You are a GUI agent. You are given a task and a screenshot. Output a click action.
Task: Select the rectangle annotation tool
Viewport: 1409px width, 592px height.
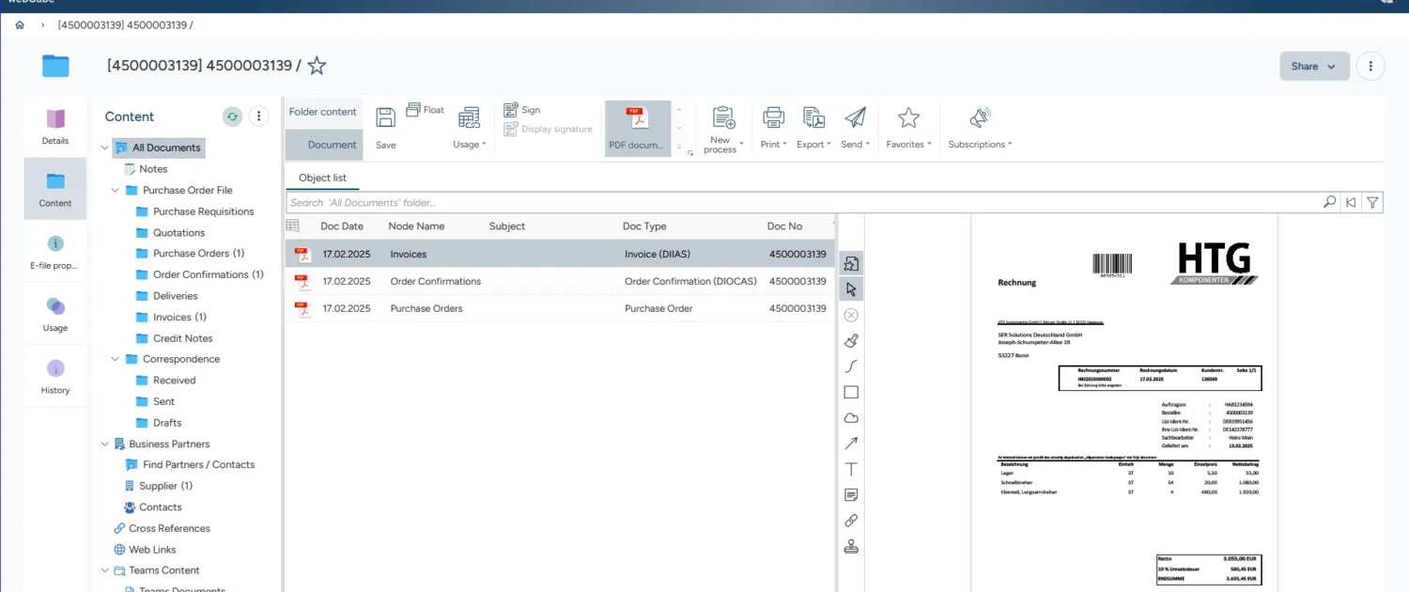click(851, 393)
